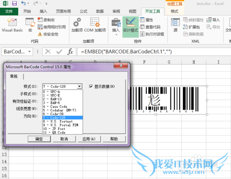Select 3 - EAN-8 style
231x179 pixels.
pos(63,103)
